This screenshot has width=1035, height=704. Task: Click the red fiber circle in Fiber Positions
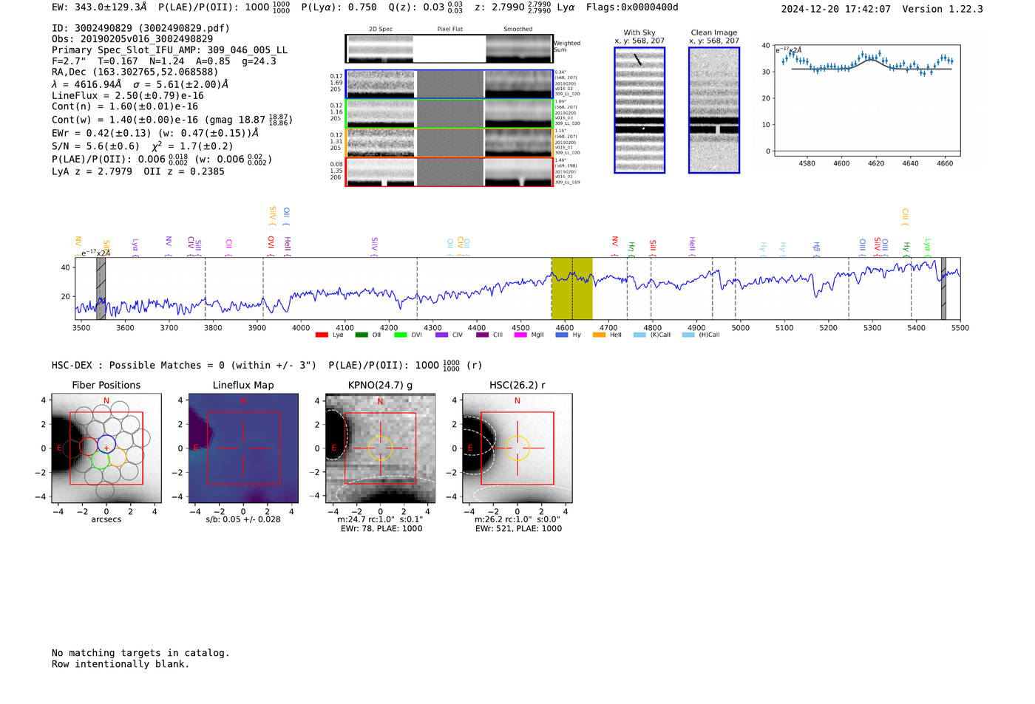tap(89, 446)
